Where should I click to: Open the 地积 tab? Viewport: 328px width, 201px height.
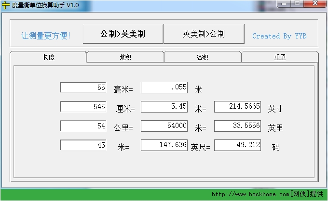[x=125, y=57]
